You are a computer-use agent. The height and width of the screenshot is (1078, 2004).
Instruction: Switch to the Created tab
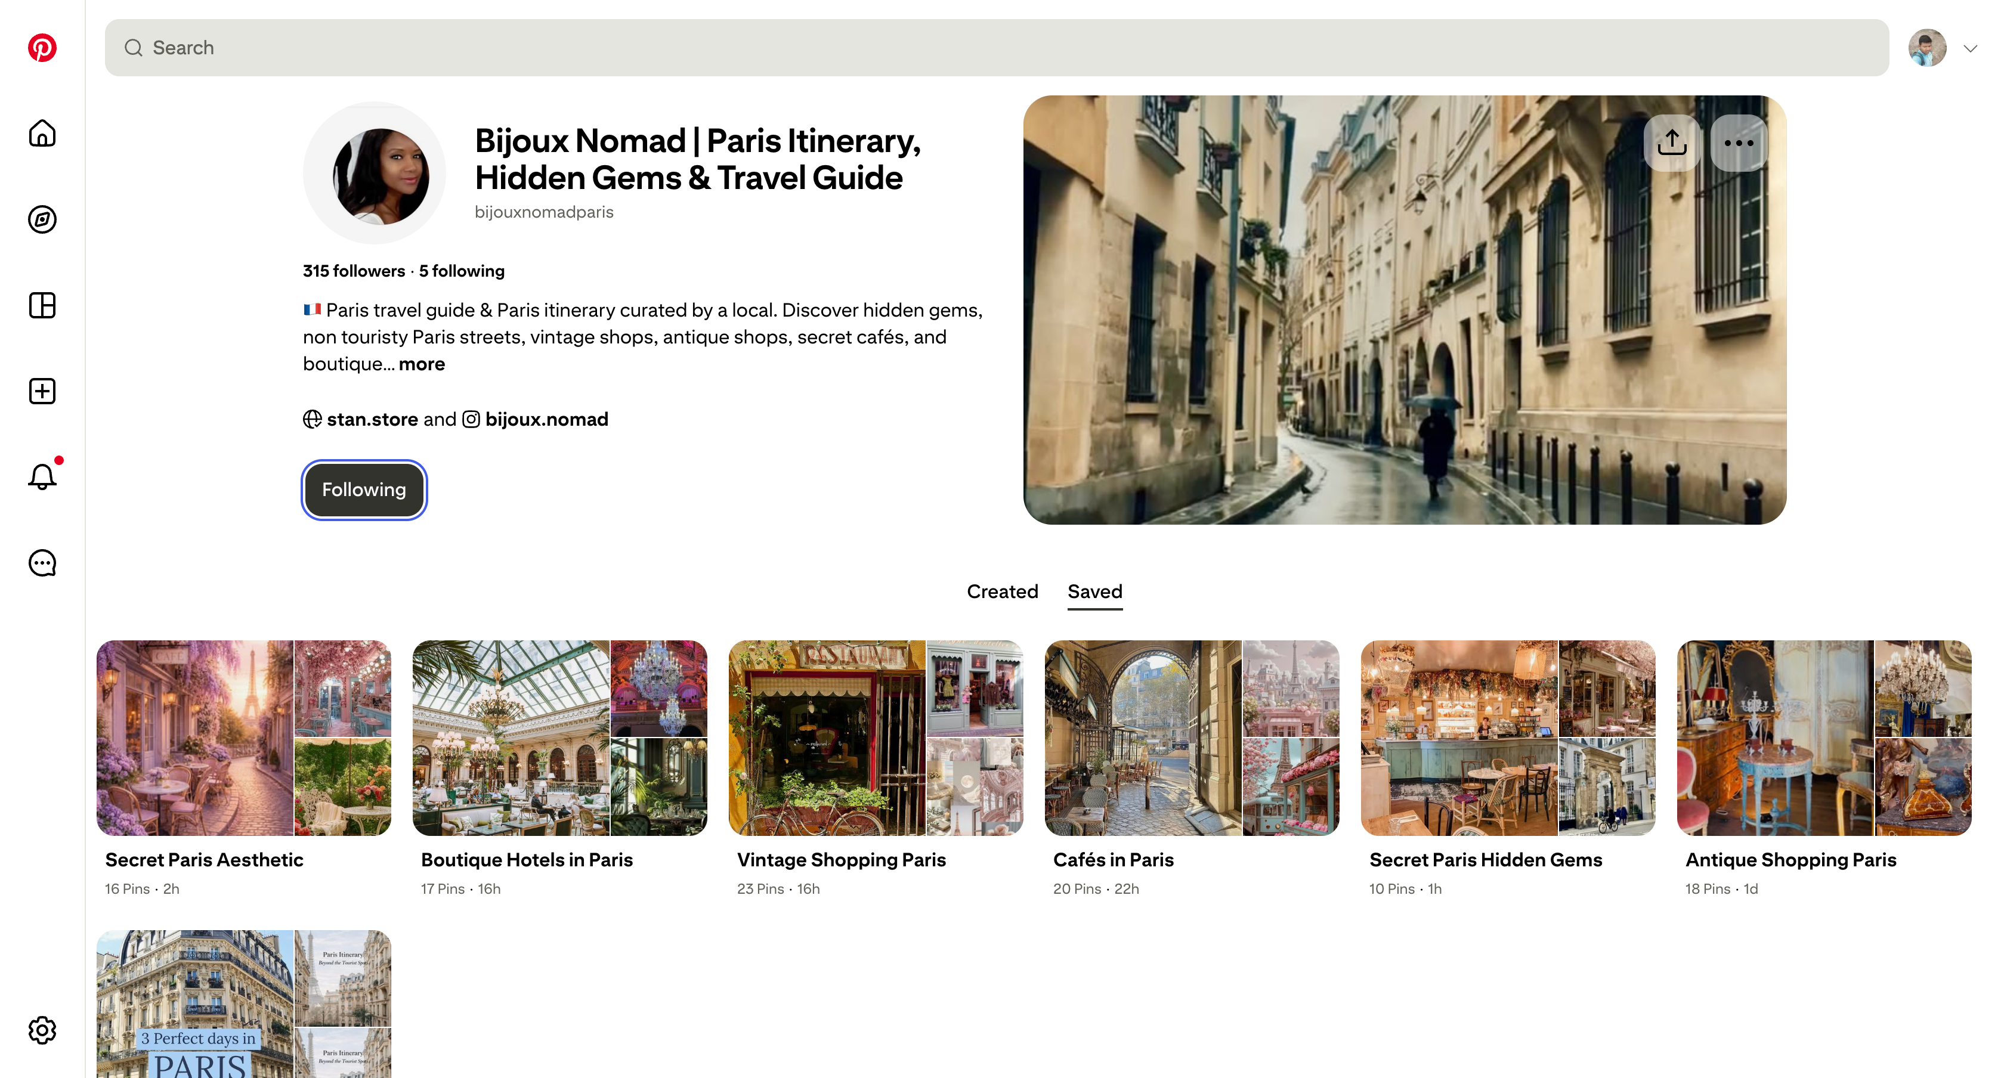[1002, 591]
